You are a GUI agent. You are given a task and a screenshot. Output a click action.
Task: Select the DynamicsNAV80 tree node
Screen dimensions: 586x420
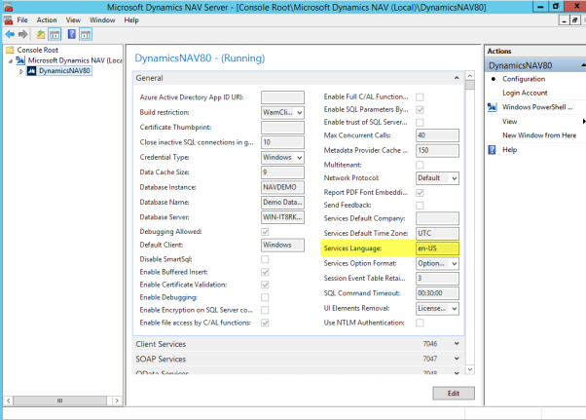64,71
